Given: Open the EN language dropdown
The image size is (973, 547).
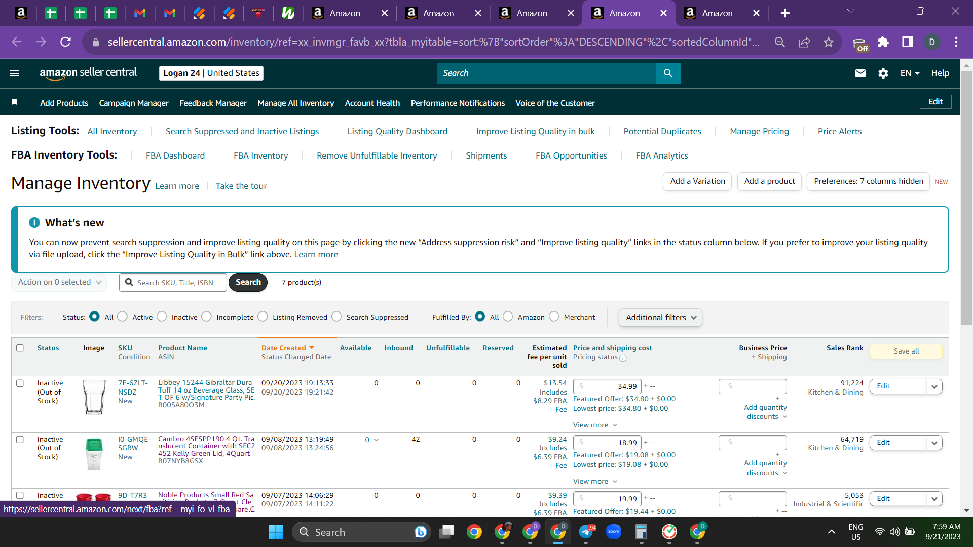Looking at the screenshot, I should 910,73.
